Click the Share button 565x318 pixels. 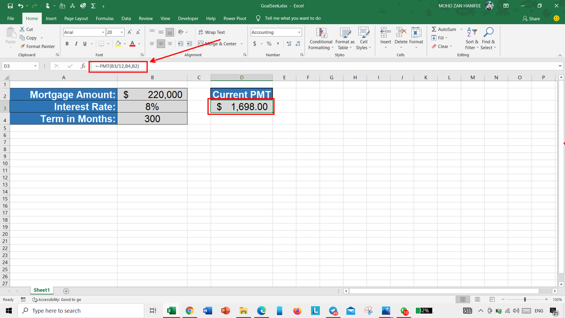[x=531, y=18]
